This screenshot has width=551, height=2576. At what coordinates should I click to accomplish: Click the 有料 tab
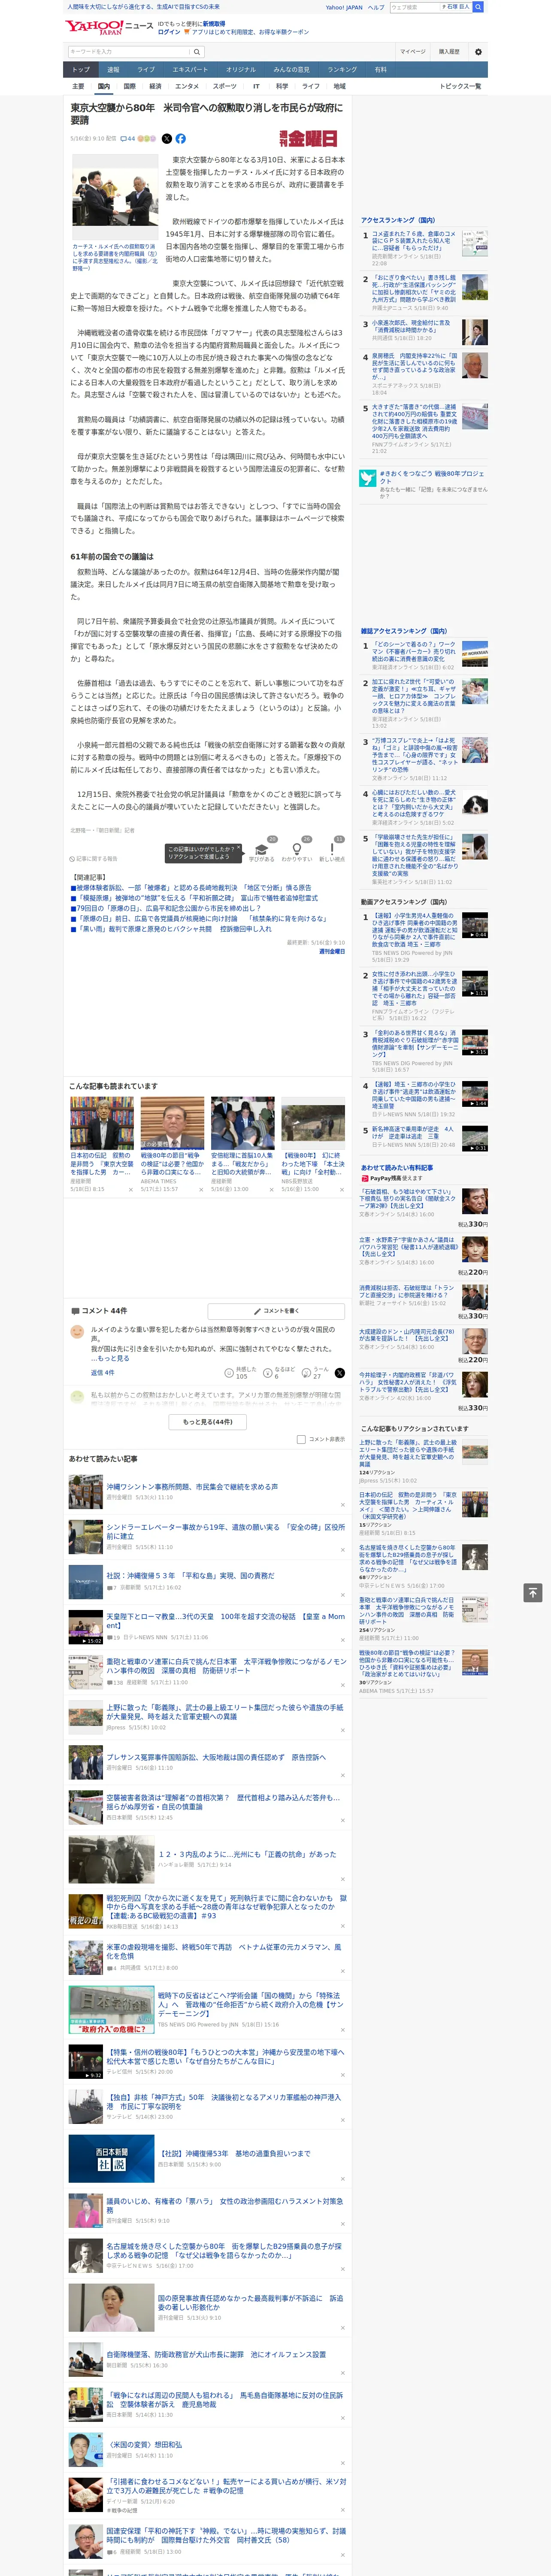coord(381,70)
